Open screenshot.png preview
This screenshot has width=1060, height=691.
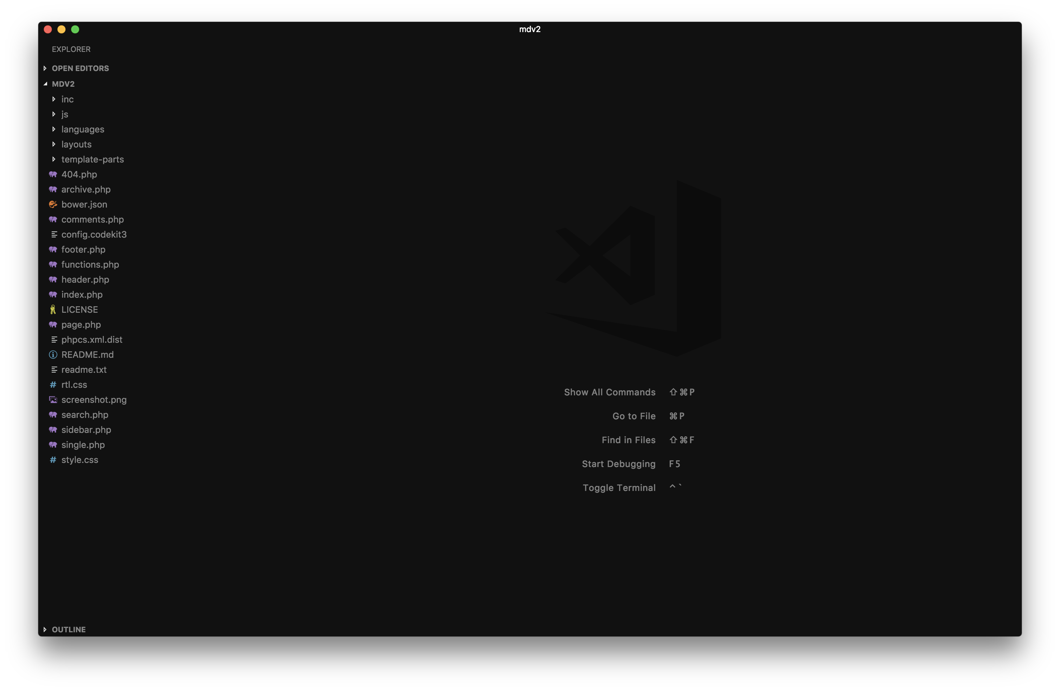[x=94, y=400]
